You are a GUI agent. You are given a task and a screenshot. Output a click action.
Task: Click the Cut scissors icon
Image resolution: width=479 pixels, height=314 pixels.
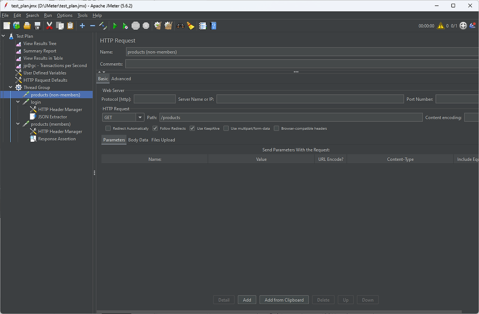point(49,26)
